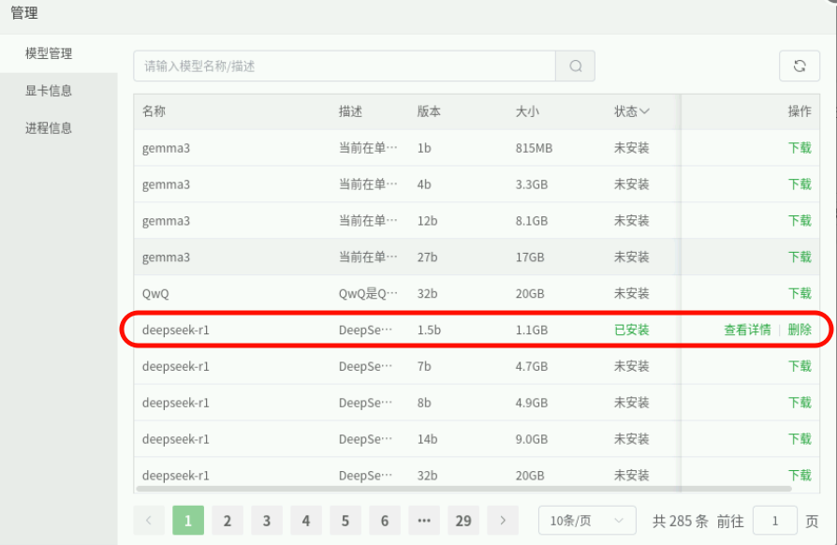Click the 版本 column header

429,111
